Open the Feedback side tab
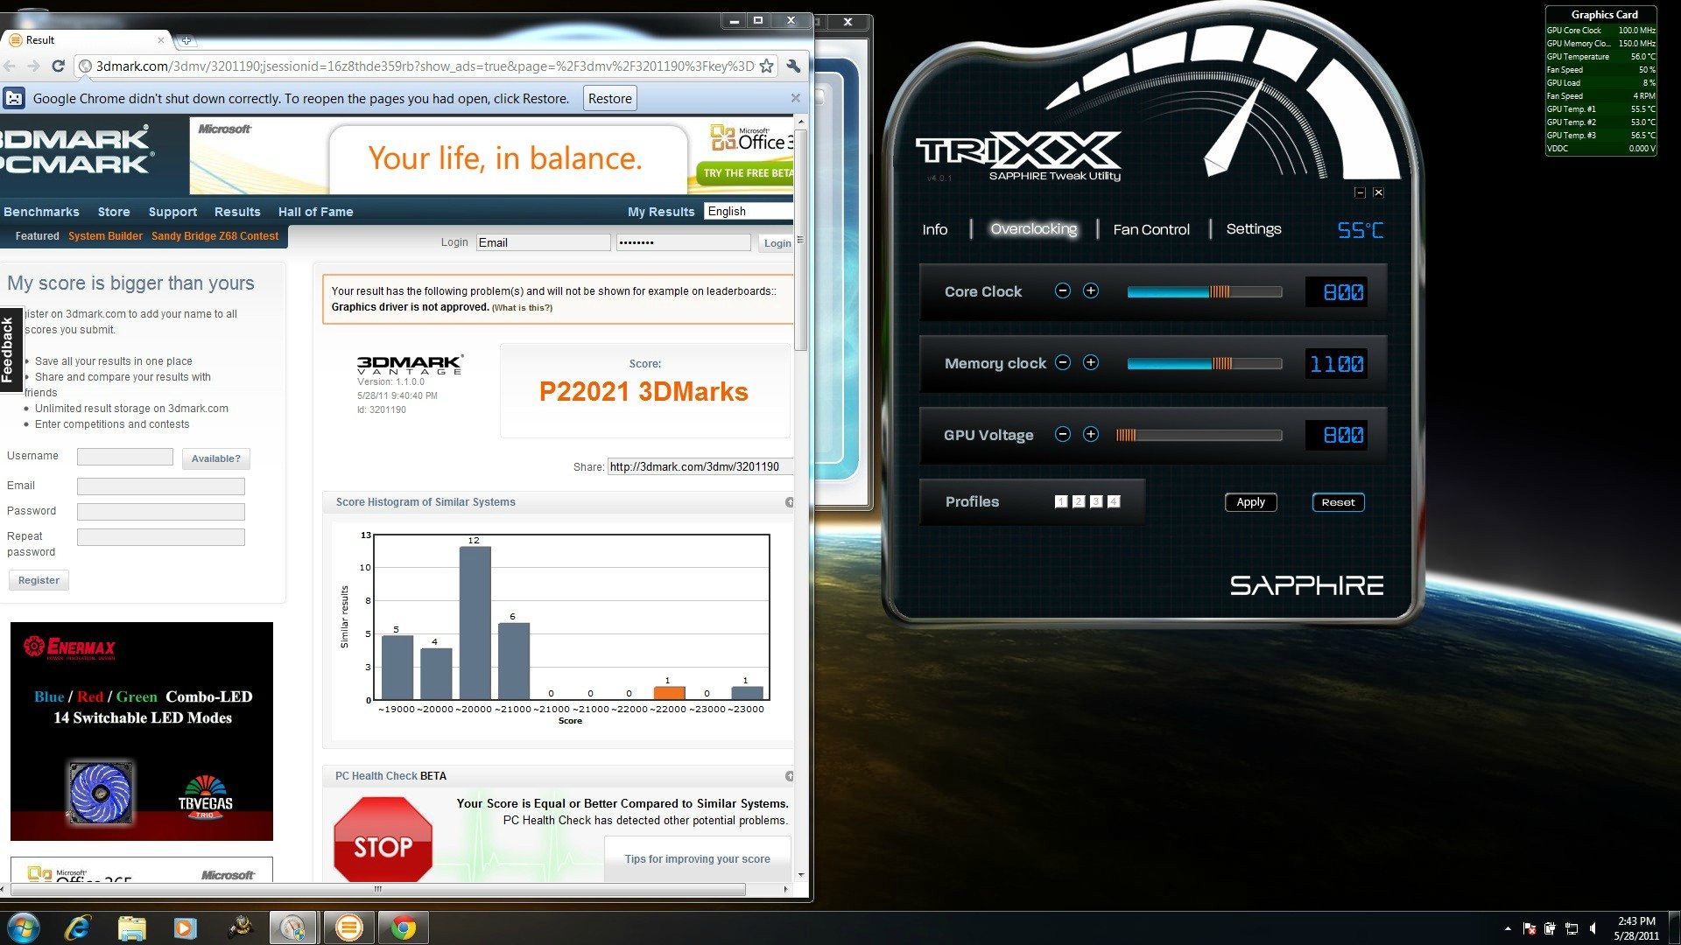The image size is (1681, 945). 10,350
